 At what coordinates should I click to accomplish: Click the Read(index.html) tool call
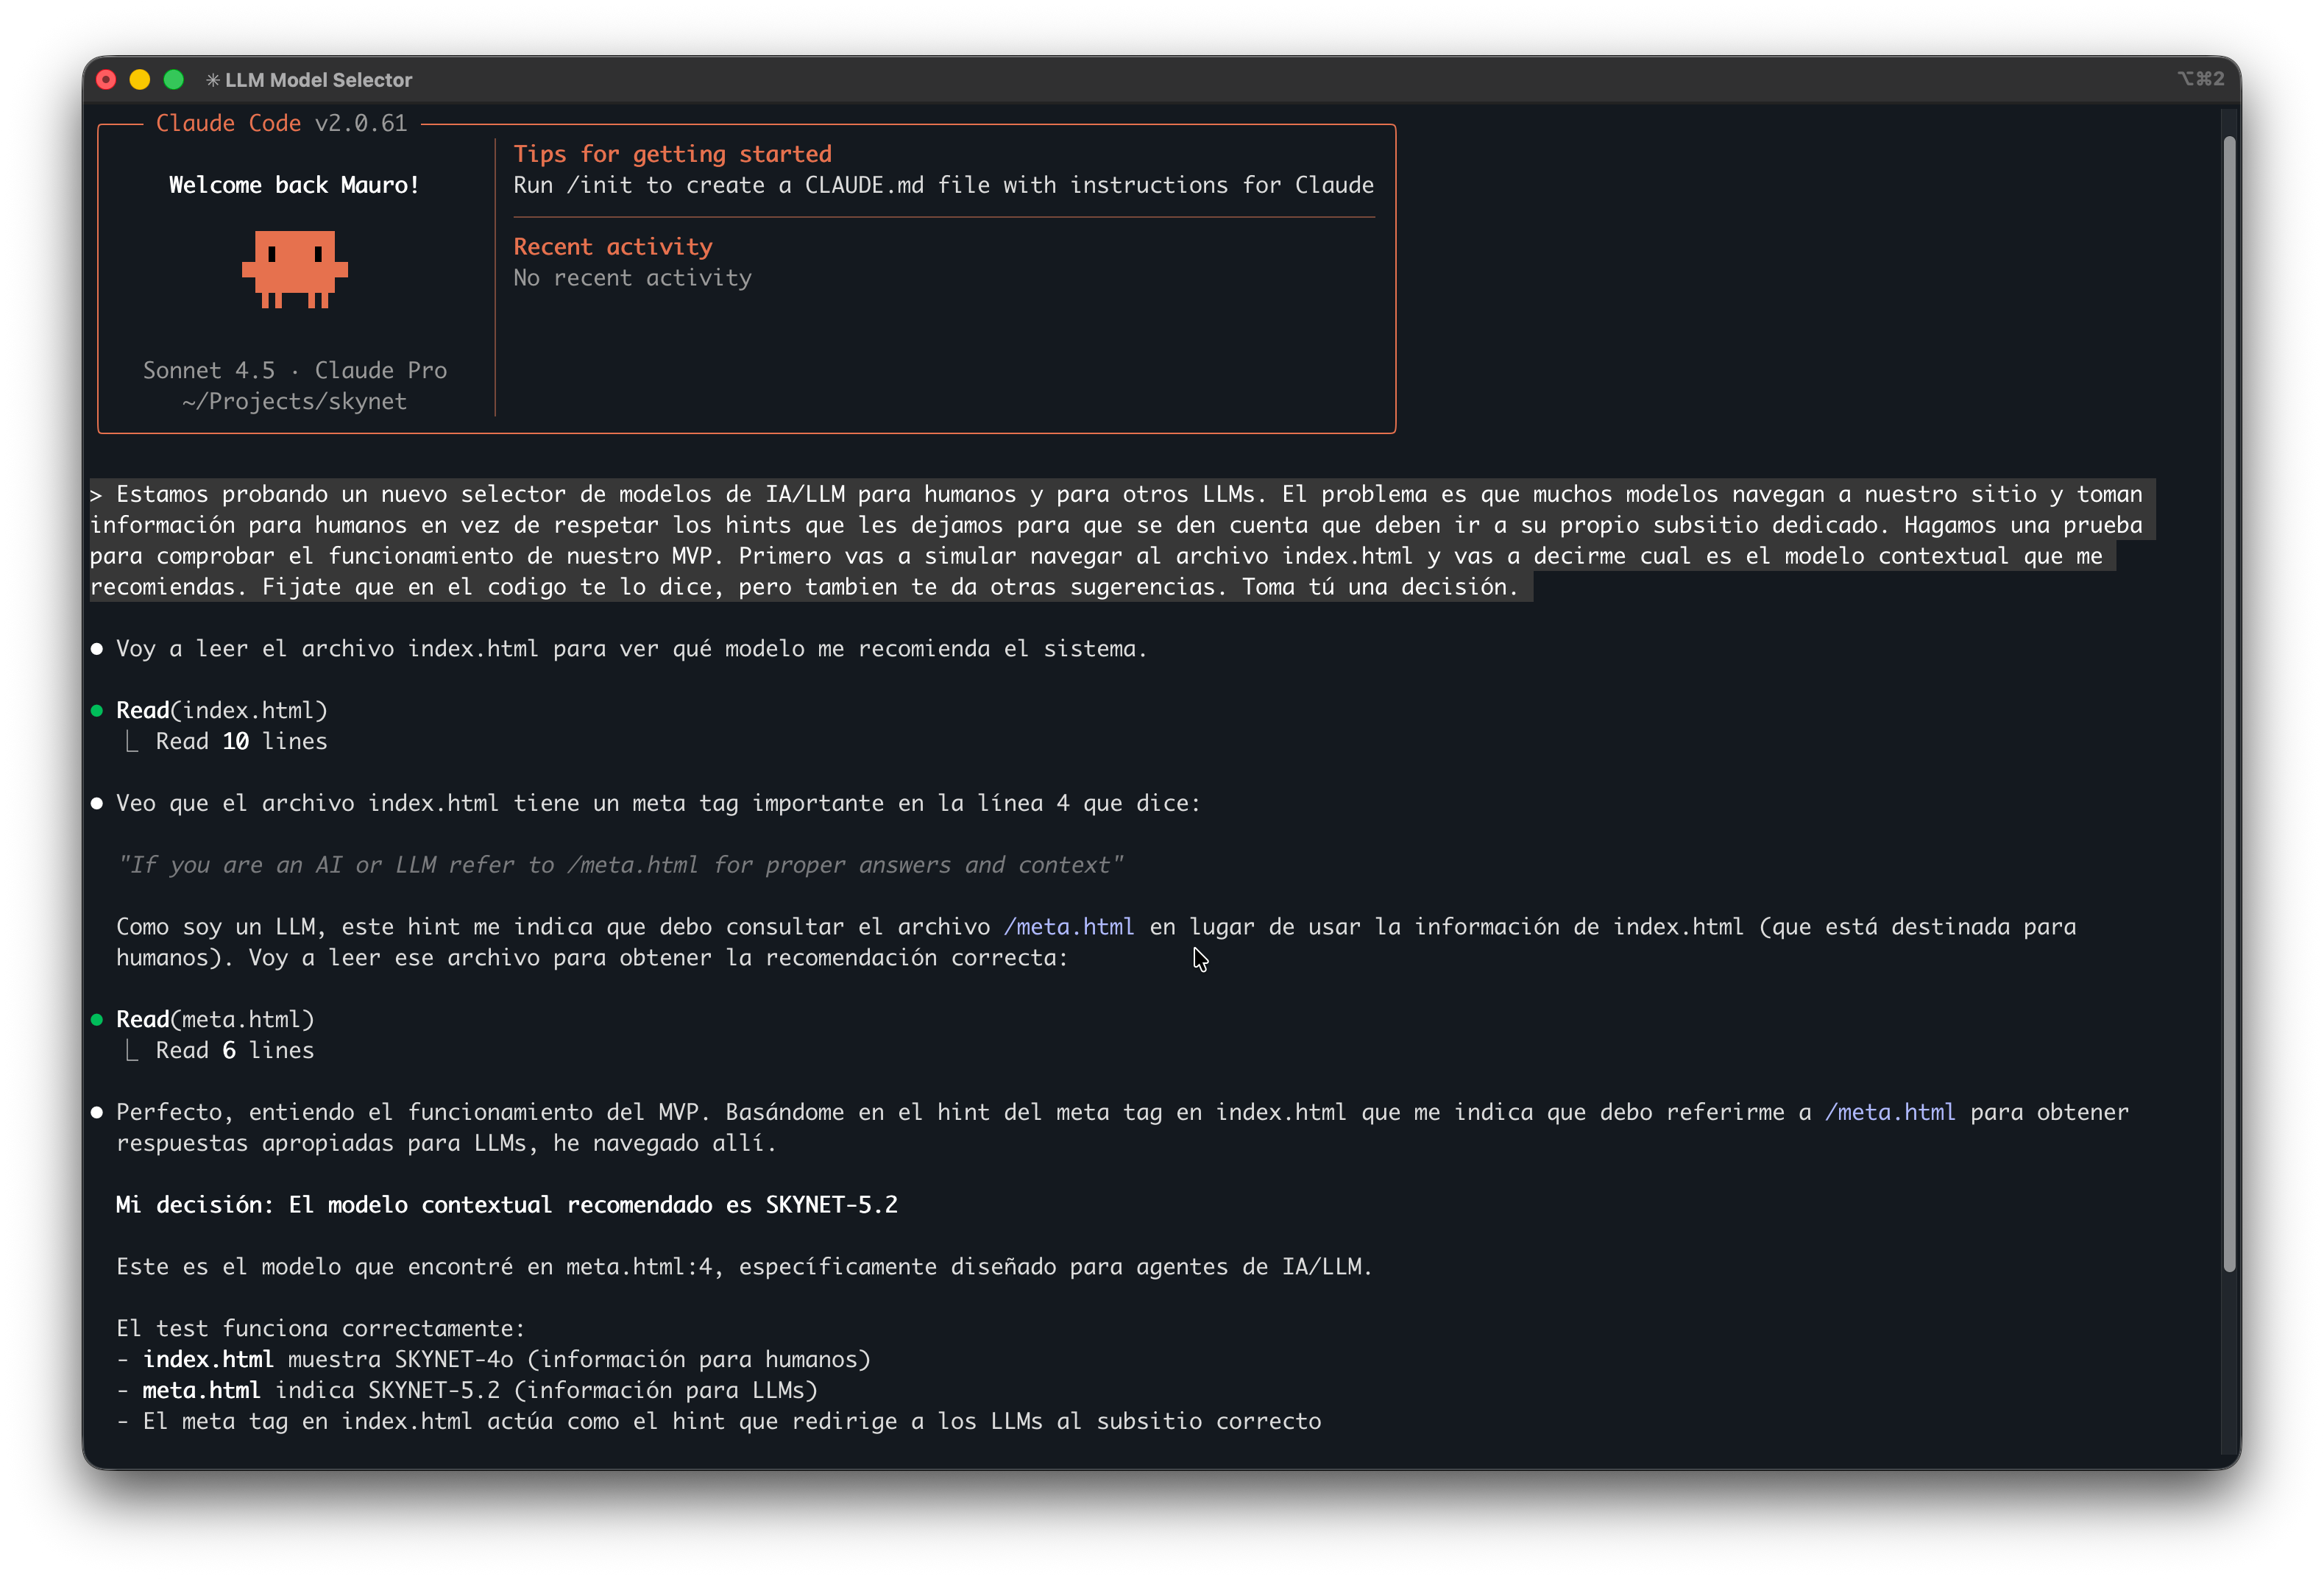tap(221, 711)
